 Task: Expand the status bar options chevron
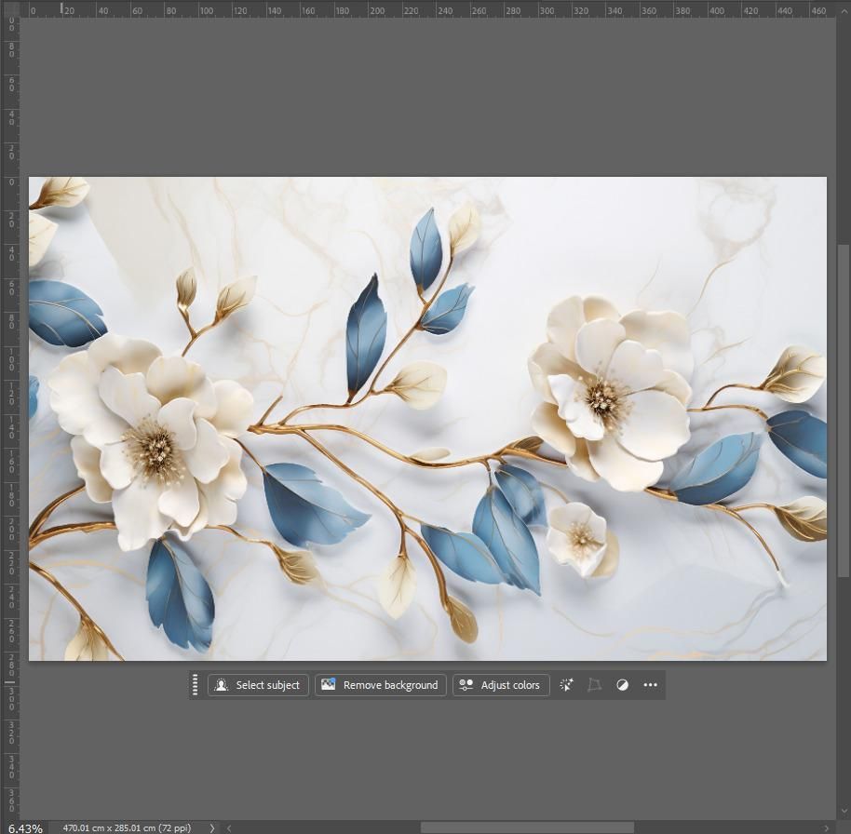(x=212, y=828)
